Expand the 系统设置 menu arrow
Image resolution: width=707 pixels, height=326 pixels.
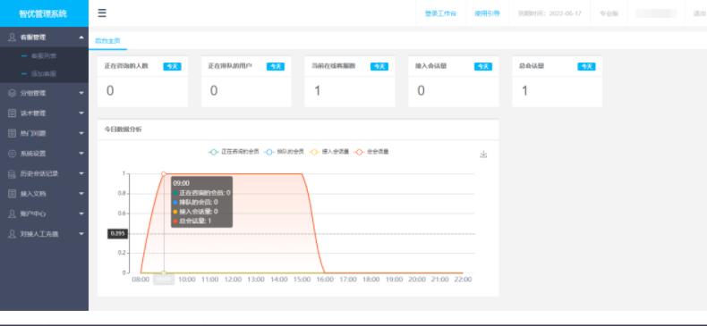point(81,154)
